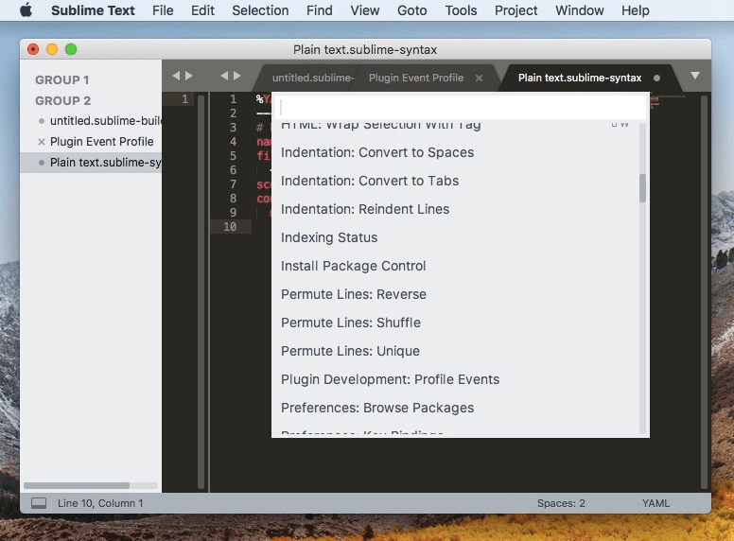Click the command palette scrollbar thumb
Viewport: 734px width, 541px height.
[x=643, y=188]
